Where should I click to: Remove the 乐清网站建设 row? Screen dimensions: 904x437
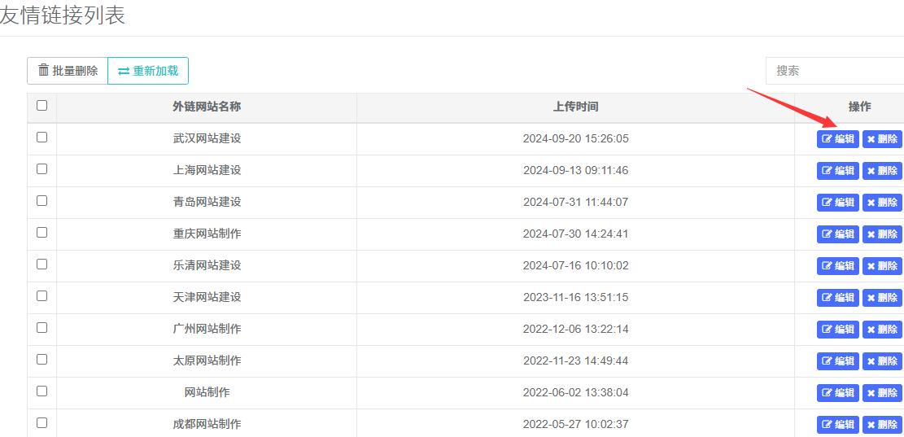click(882, 266)
